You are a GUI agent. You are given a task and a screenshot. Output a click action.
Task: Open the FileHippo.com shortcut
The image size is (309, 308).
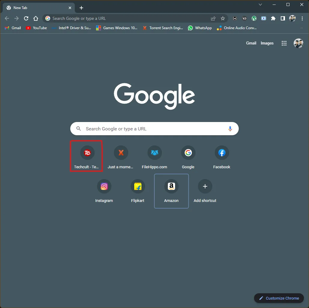[x=154, y=157]
